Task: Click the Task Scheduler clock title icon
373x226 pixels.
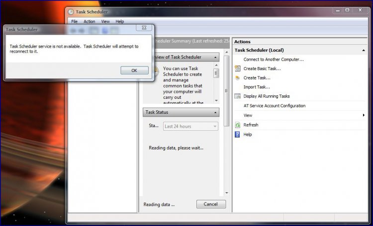Action: pos(71,12)
